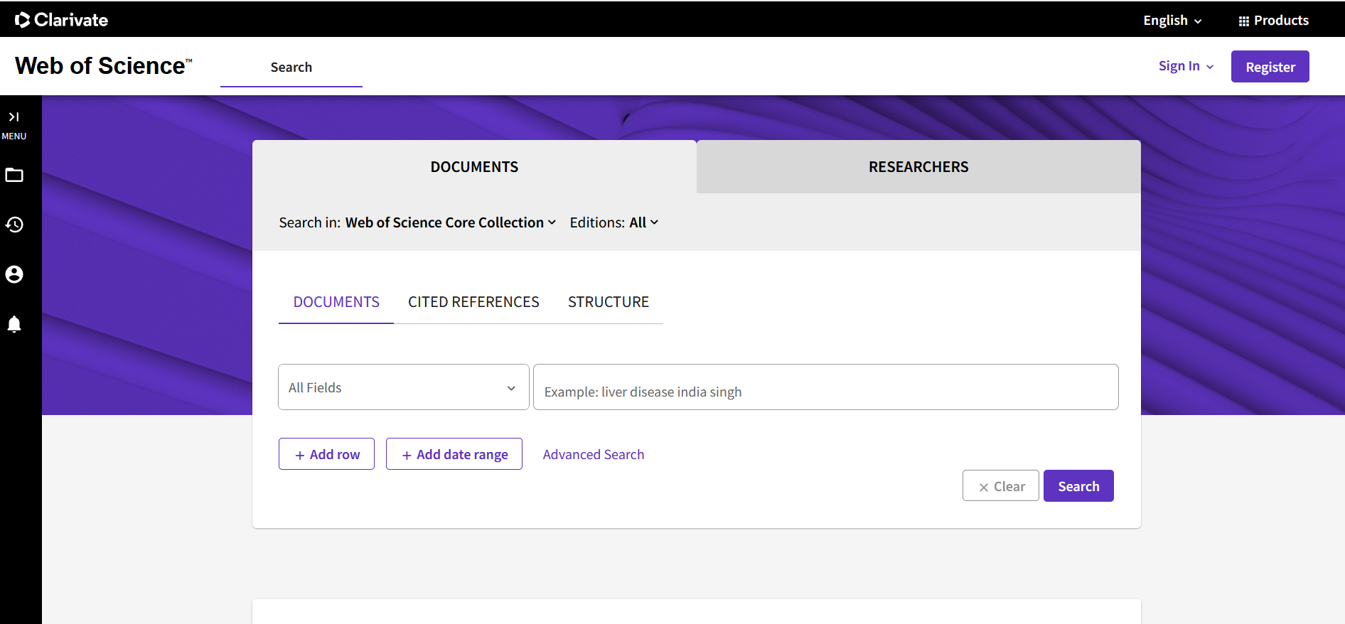Viewport: 1345px width, 624px height.
Task: Open the Web of Science Core Collection dropdown
Action: [451, 222]
